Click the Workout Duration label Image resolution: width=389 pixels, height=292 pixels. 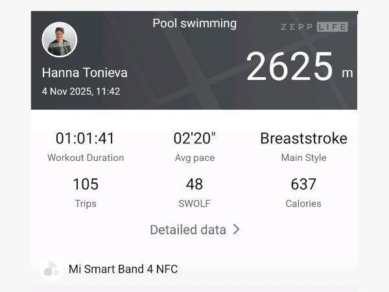click(86, 158)
